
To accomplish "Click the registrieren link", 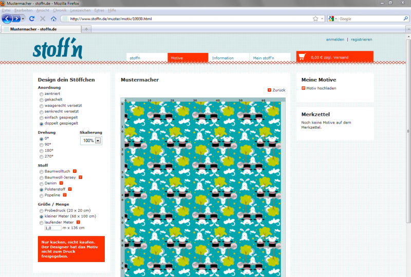I will point(362,39).
